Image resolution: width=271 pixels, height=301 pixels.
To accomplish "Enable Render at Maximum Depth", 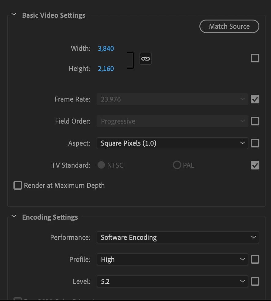I will coord(18,185).
